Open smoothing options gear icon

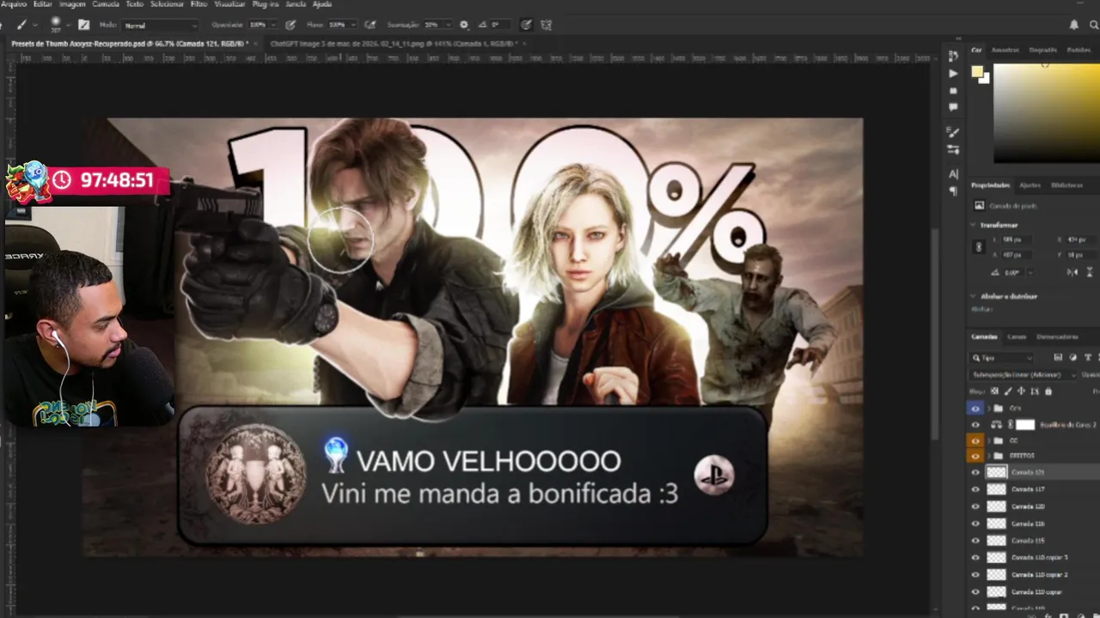pos(464,25)
